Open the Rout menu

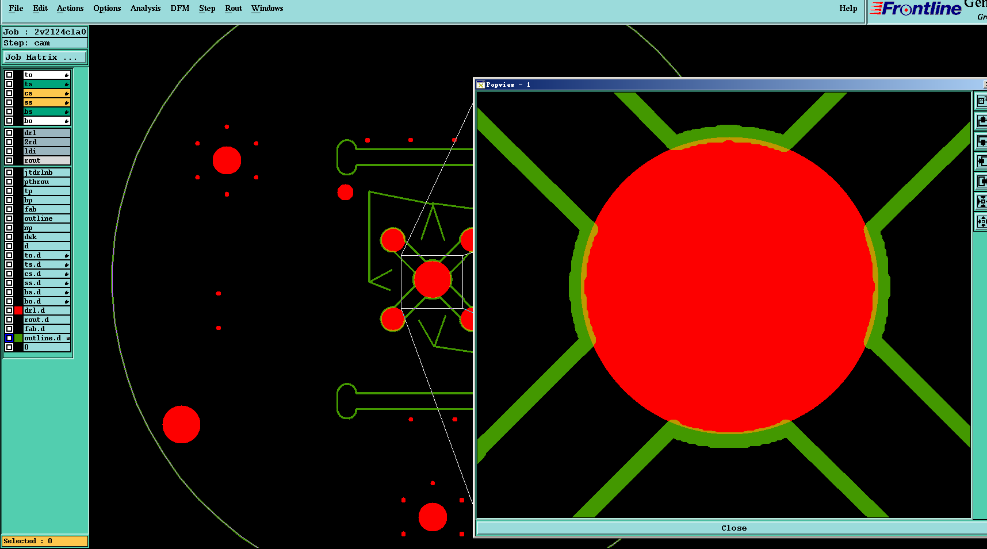[234, 8]
